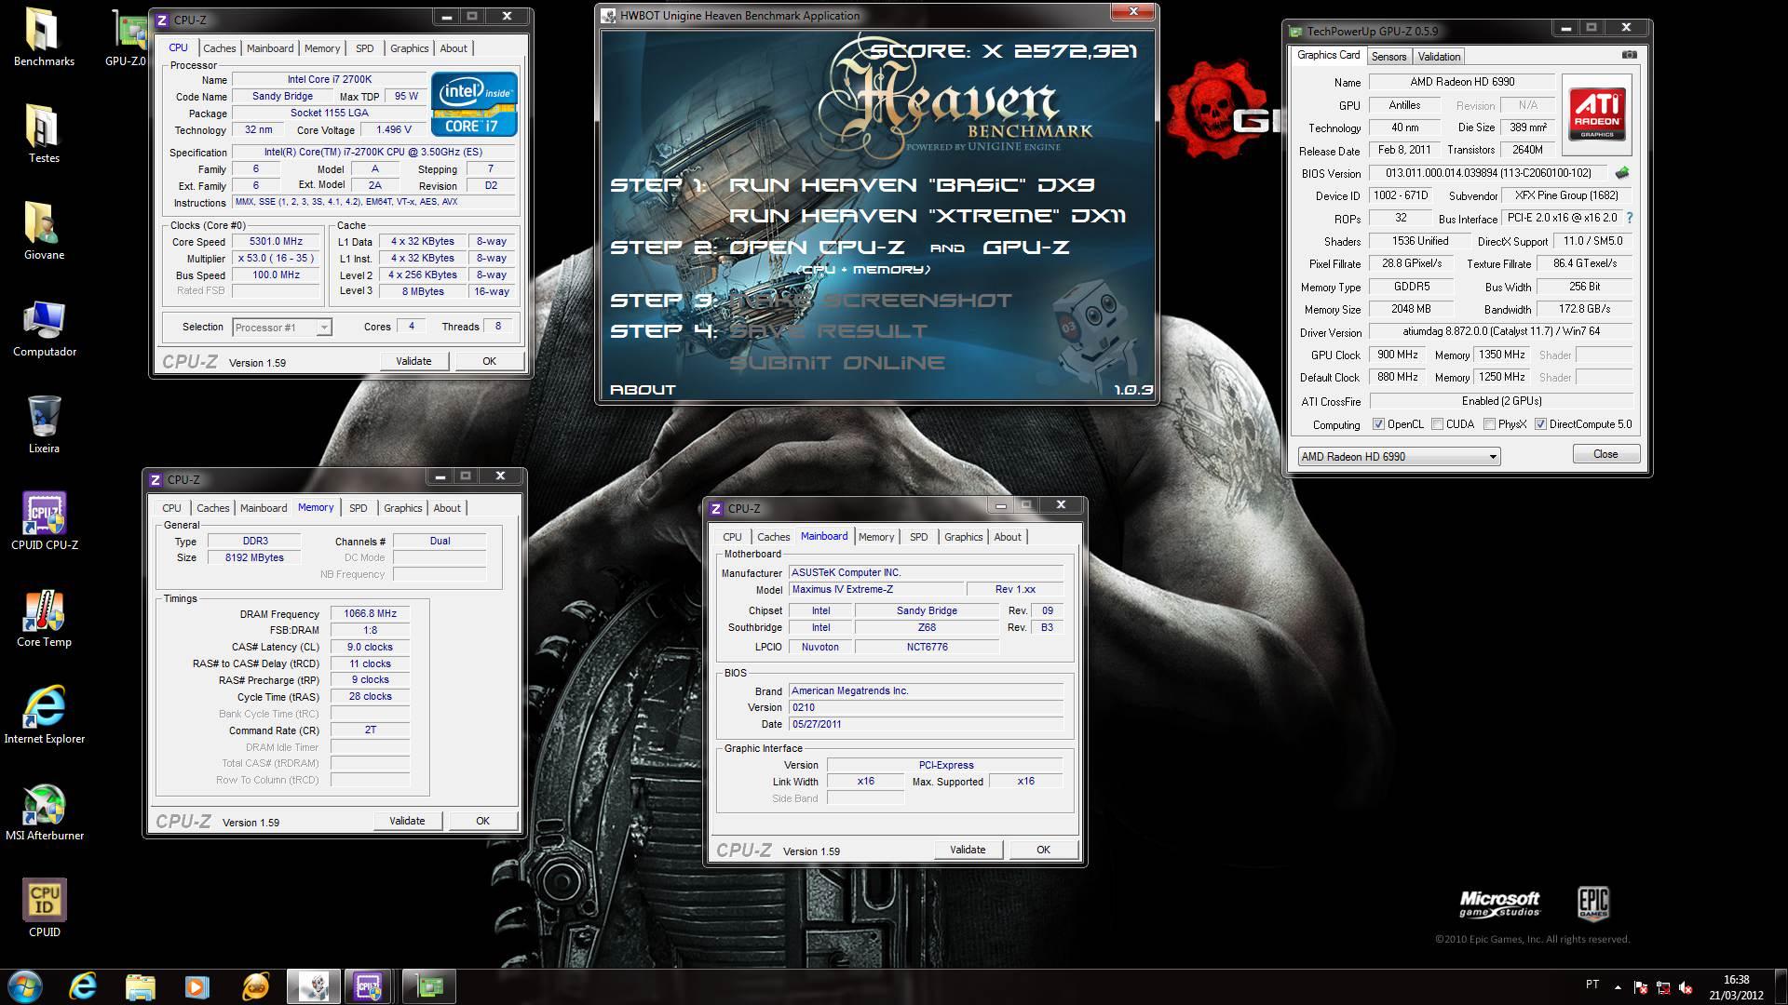Open Mainboard tab in memory CPU-Z window

264,508
